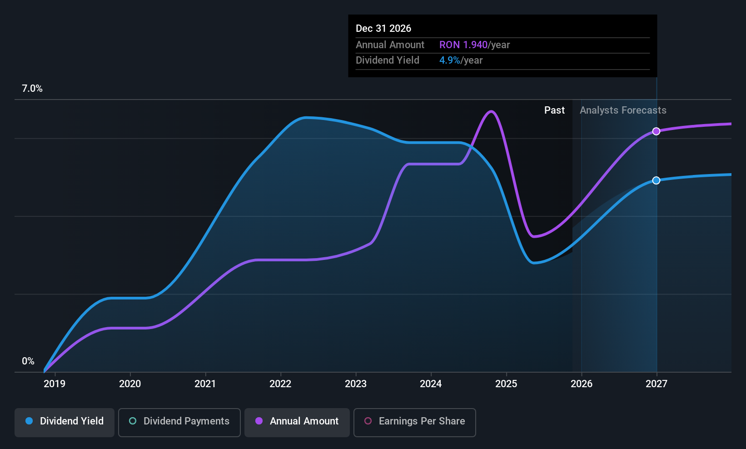
Task: Click the purple Annual Amount legend dot
Action: [x=259, y=421]
